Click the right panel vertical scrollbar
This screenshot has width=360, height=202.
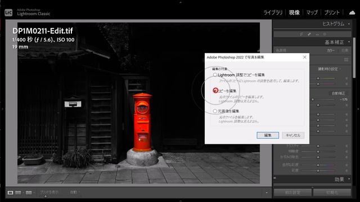pos(354,58)
